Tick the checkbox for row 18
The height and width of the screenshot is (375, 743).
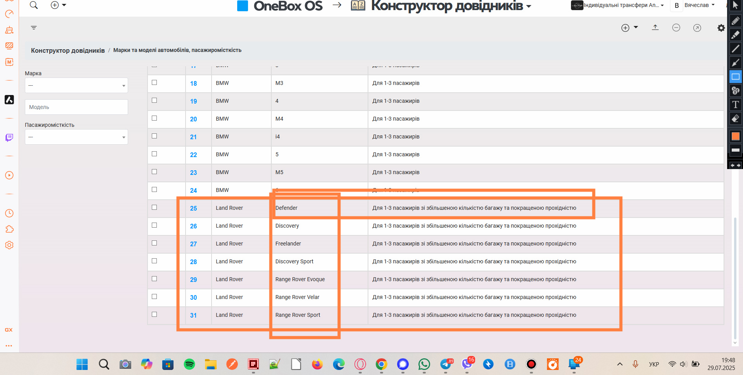click(x=154, y=82)
